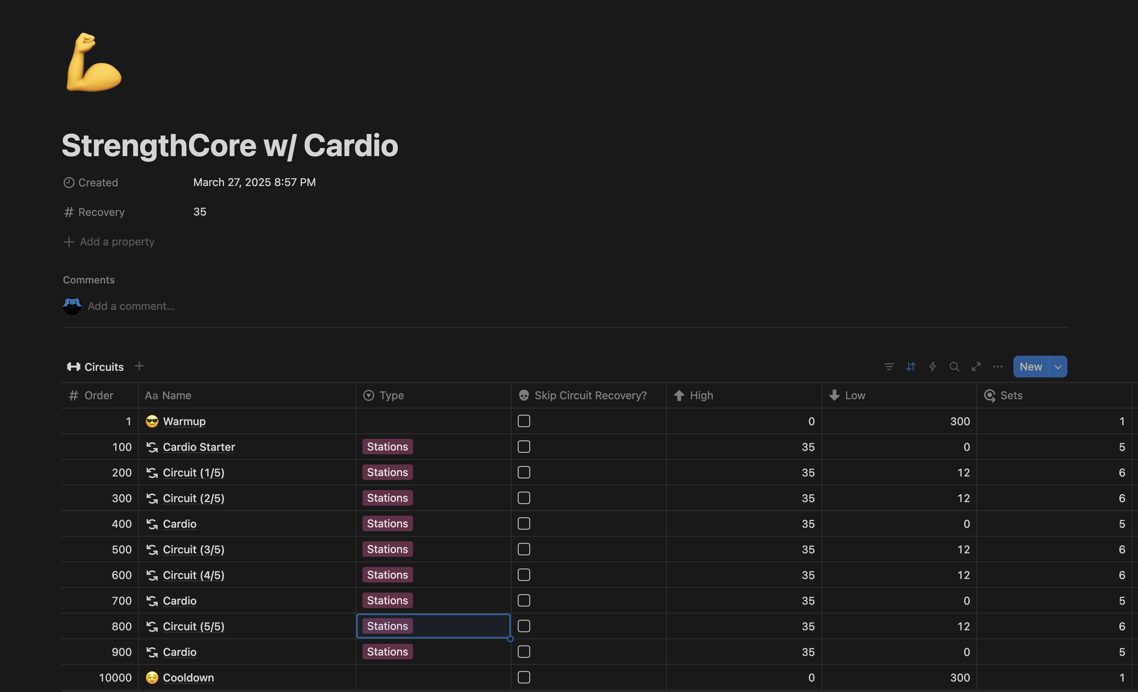Click the automations lightning bolt icon
The height and width of the screenshot is (692, 1138).
click(932, 366)
